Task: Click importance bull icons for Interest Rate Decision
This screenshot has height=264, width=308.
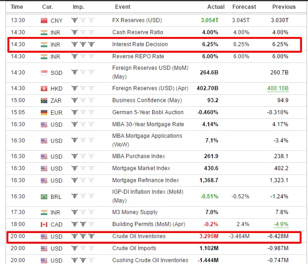Action: pos(82,44)
